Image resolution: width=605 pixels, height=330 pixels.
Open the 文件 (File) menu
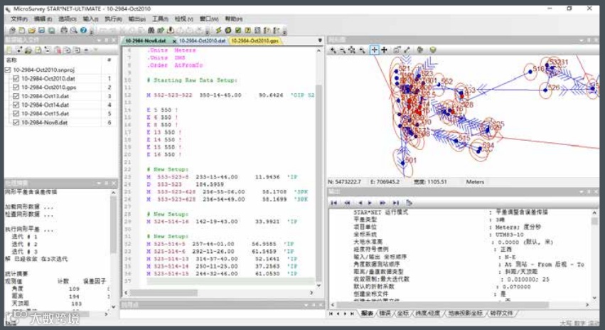coord(19,19)
